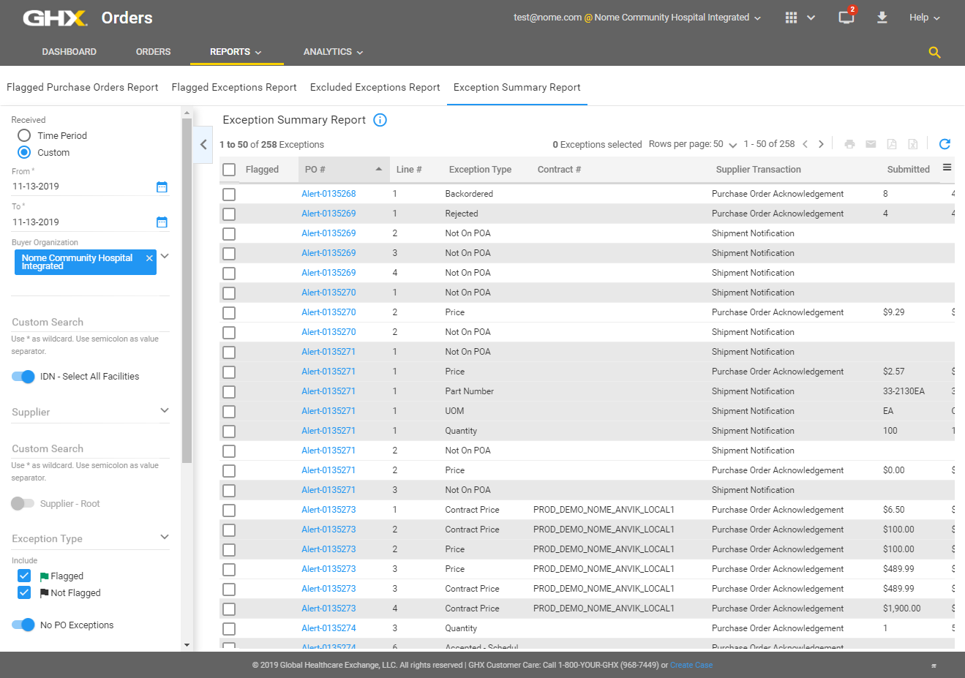Screen dimensions: 965x678
Task: Go to next page of results
Action: 821,144
